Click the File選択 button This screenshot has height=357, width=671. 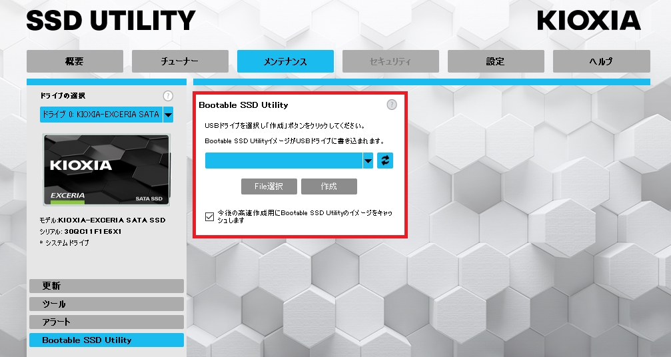(269, 186)
